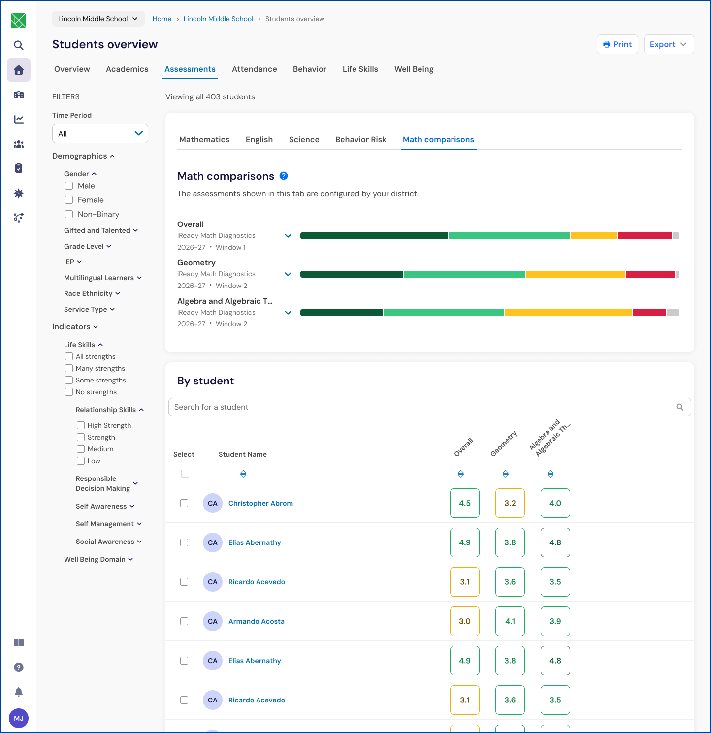The image size is (711, 733).
Task: Open the Time Period All dropdown
Action: 100,133
